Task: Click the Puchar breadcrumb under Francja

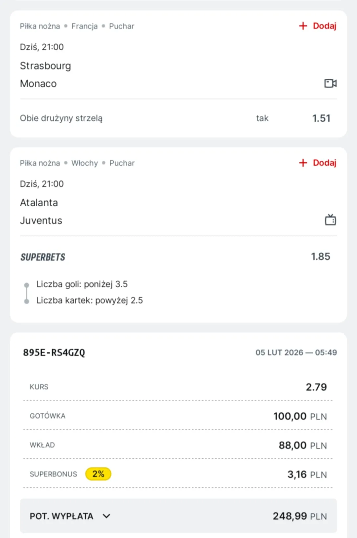Action: [x=122, y=26]
